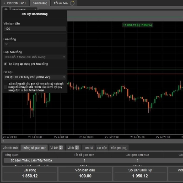Click the green +1 850.12 $ profit label
This screenshot has height=183, width=183.
[x=137, y=25]
